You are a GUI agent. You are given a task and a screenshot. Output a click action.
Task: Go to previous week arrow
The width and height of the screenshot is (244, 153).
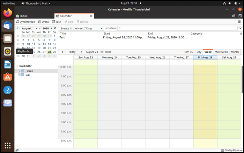tap(63, 52)
